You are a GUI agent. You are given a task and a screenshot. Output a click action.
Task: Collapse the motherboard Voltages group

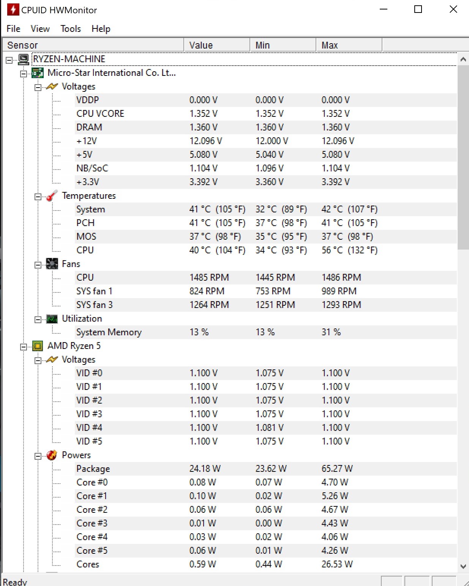coord(38,87)
